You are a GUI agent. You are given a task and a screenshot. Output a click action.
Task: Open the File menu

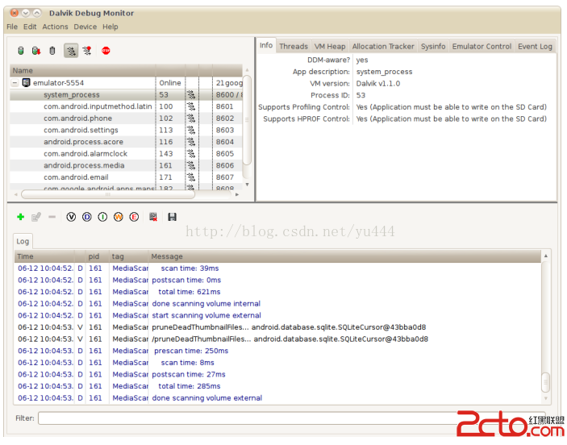click(12, 27)
